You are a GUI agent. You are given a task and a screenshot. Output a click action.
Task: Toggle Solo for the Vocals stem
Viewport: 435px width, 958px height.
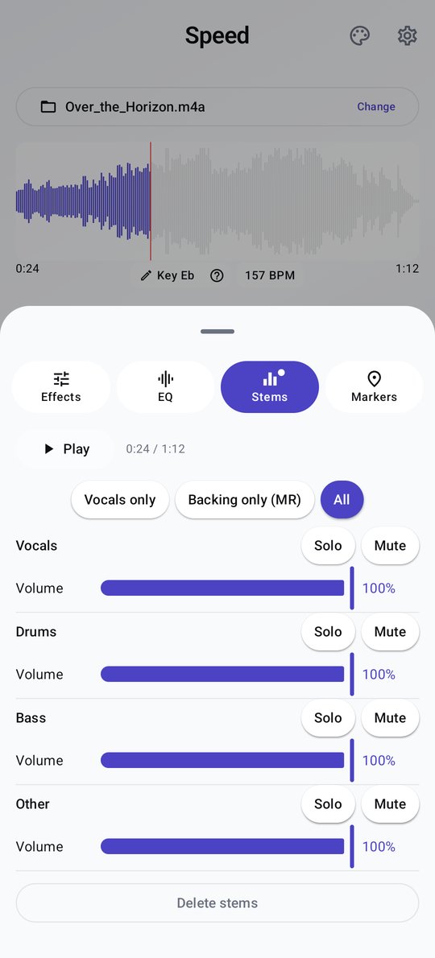(328, 546)
